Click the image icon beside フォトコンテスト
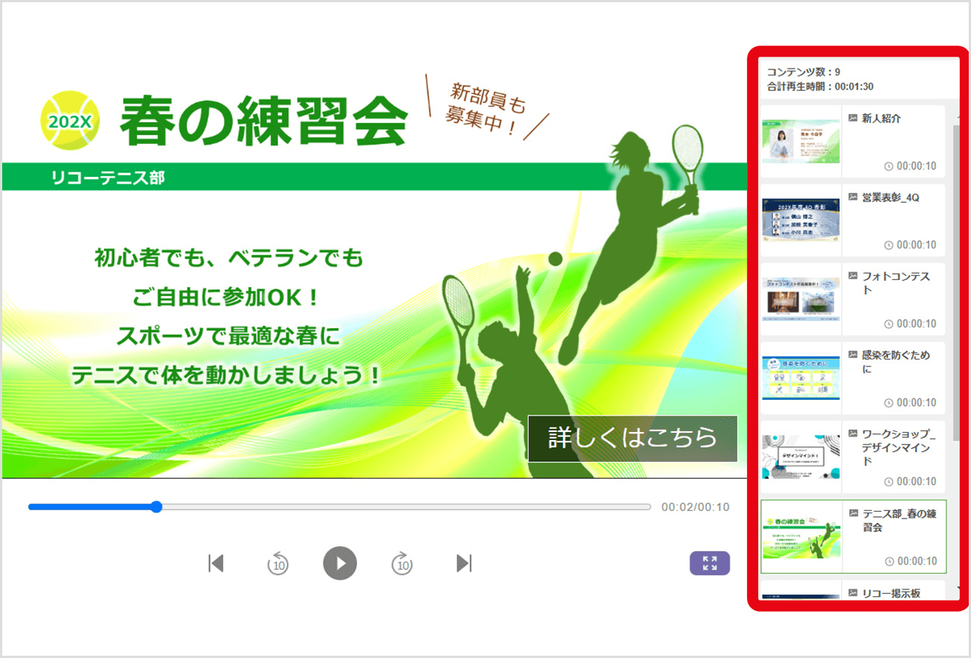 click(853, 276)
